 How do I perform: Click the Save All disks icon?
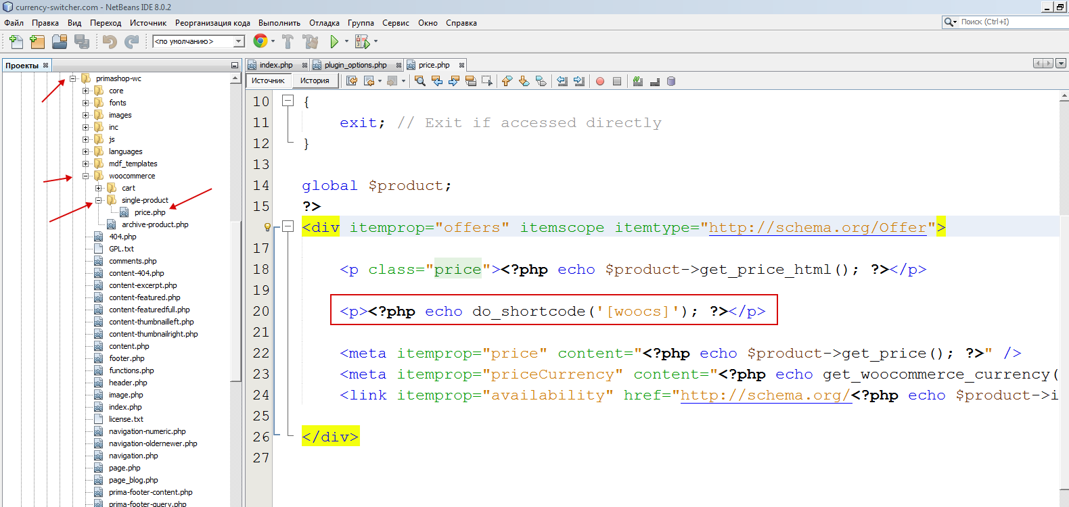[82, 41]
